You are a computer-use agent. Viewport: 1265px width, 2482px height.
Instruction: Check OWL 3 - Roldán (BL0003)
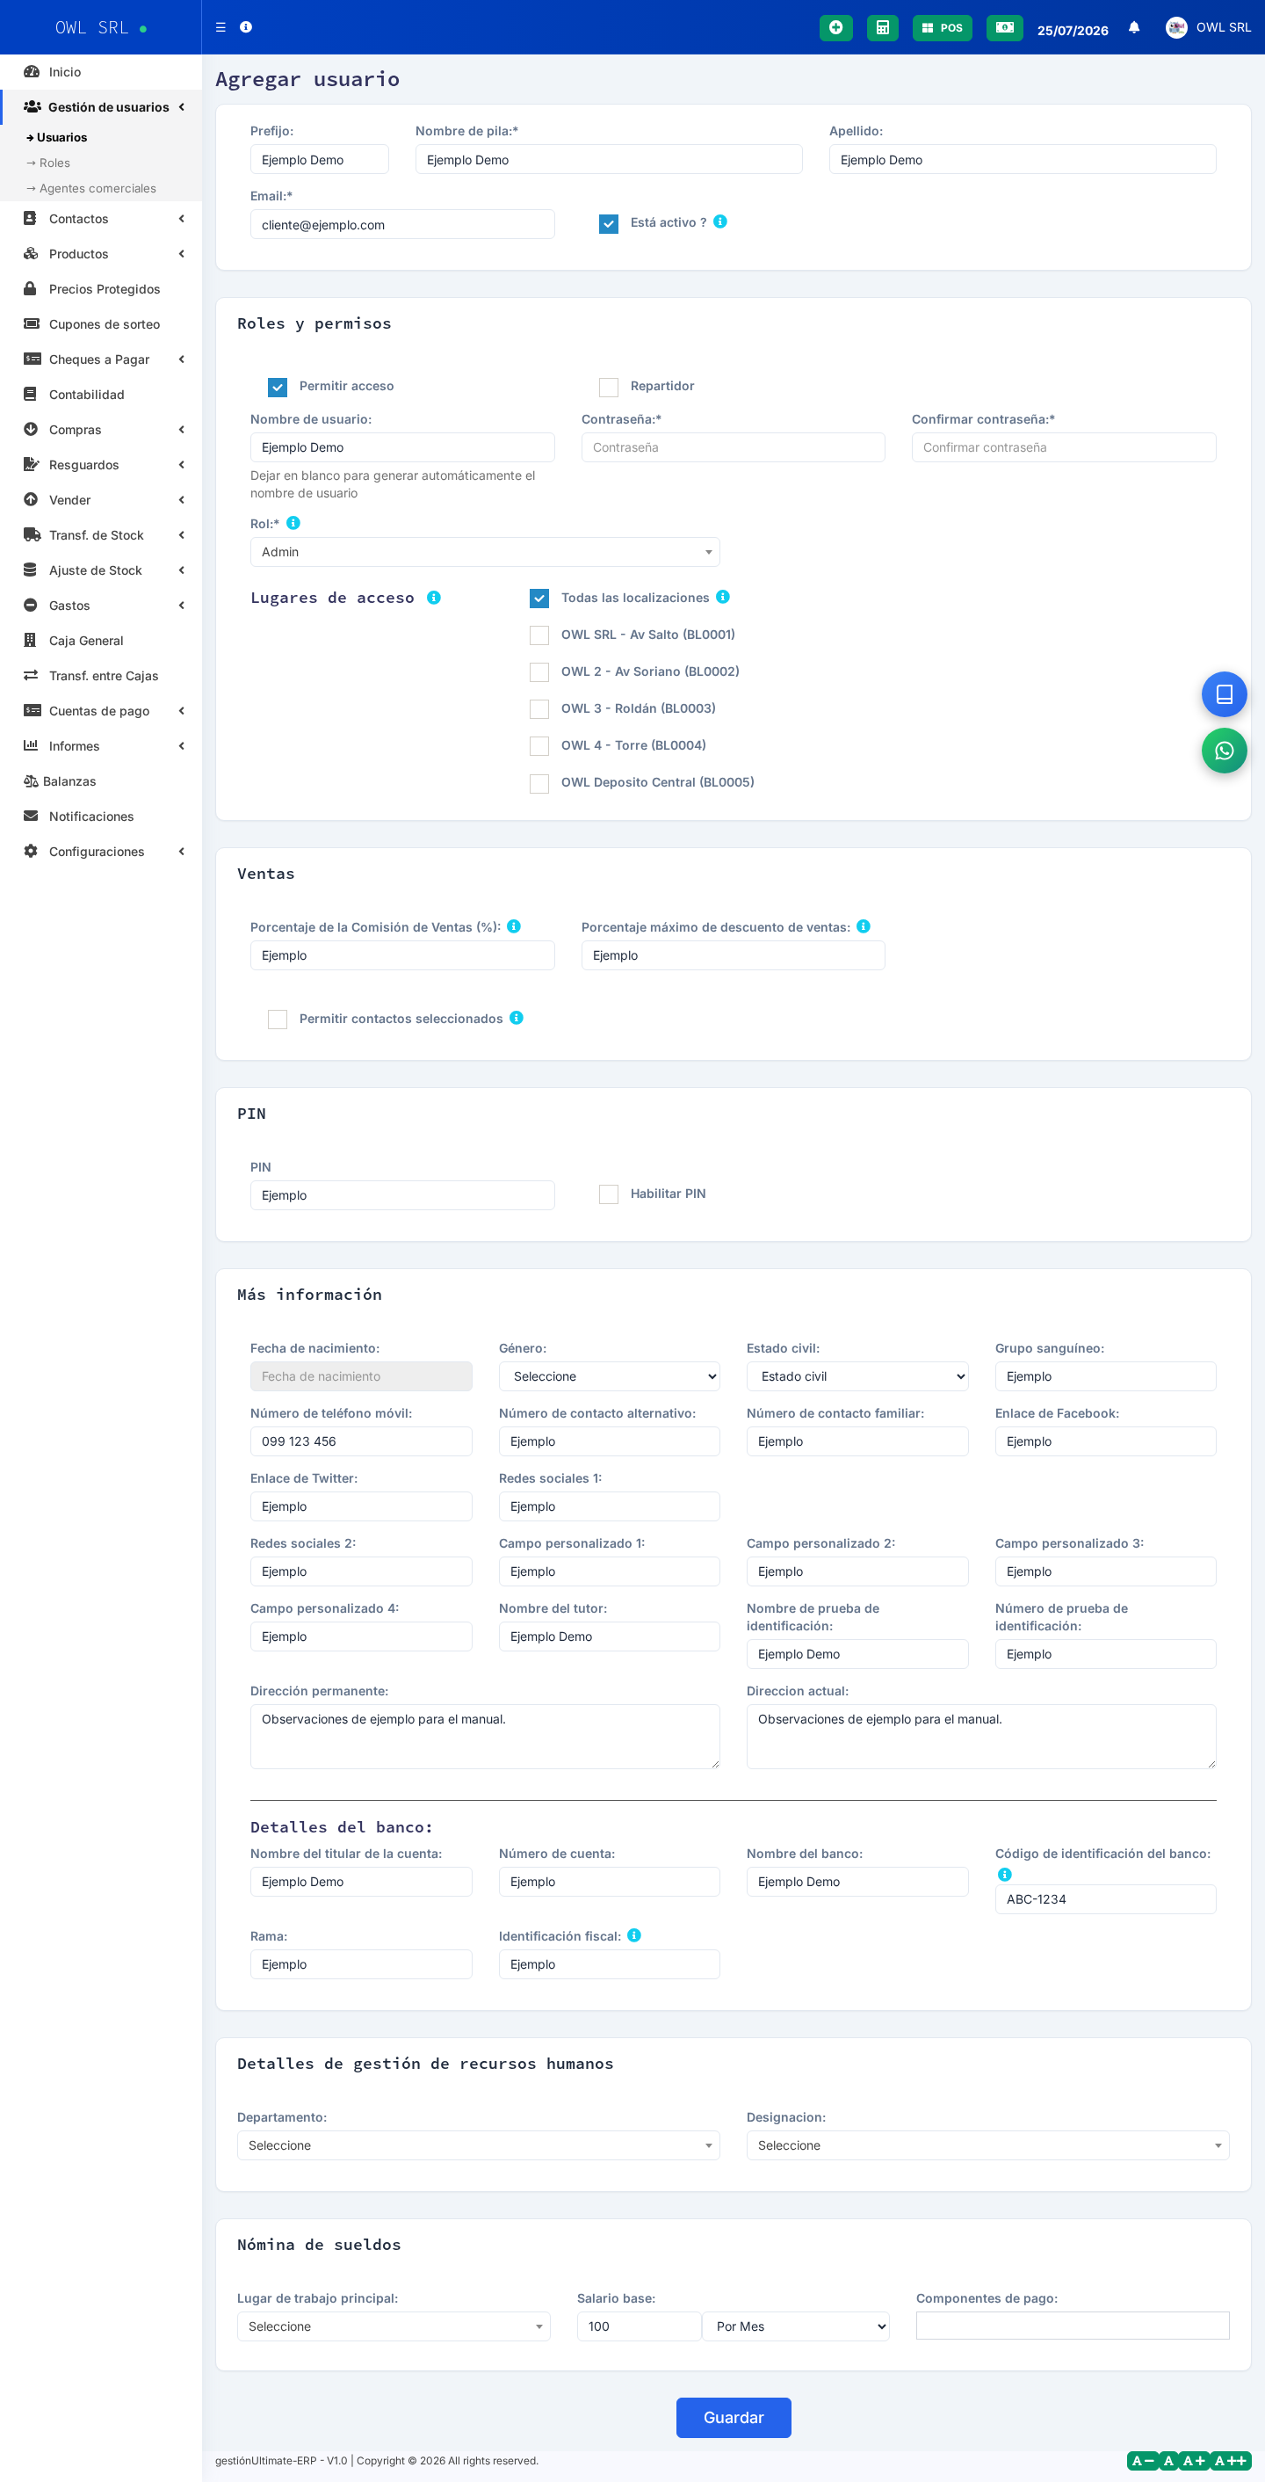(539, 709)
